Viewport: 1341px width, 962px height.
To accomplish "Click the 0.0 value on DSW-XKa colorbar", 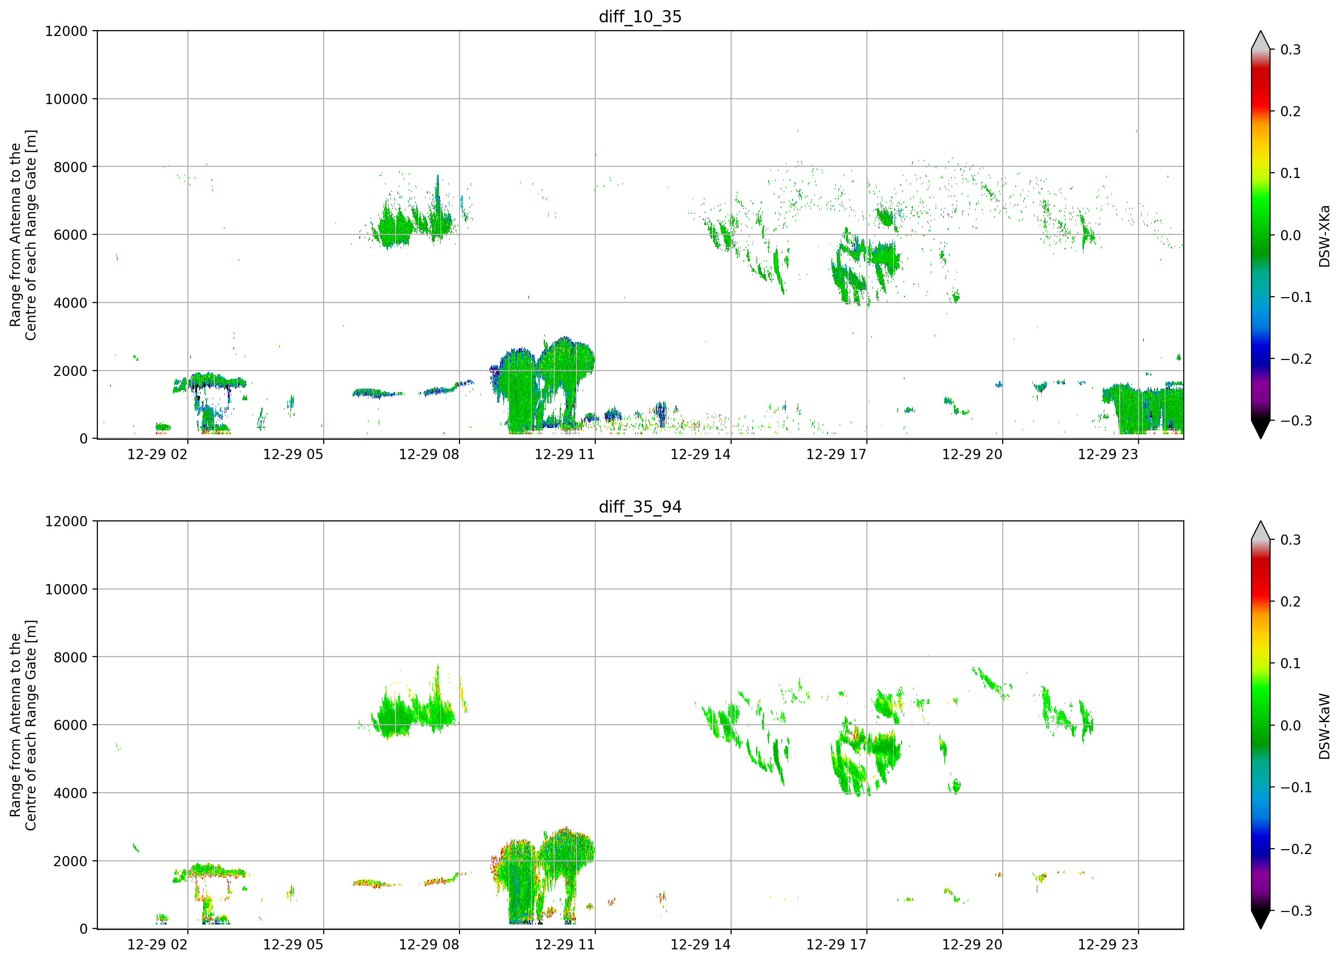I will click(1291, 235).
